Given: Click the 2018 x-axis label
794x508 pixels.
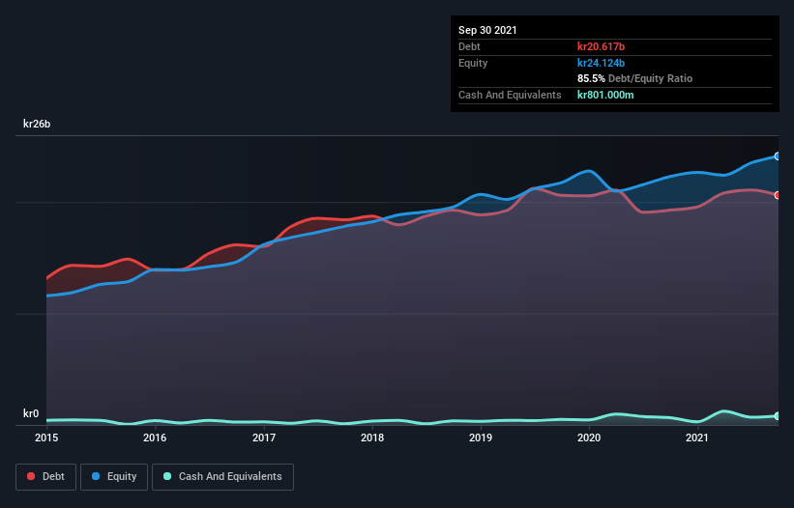Looking at the screenshot, I should pyautogui.click(x=372, y=437).
